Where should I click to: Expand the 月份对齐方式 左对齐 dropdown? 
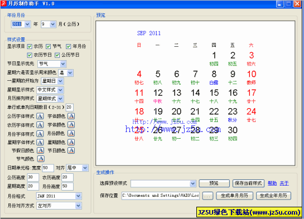pyautogui.click(x=78, y=206)
